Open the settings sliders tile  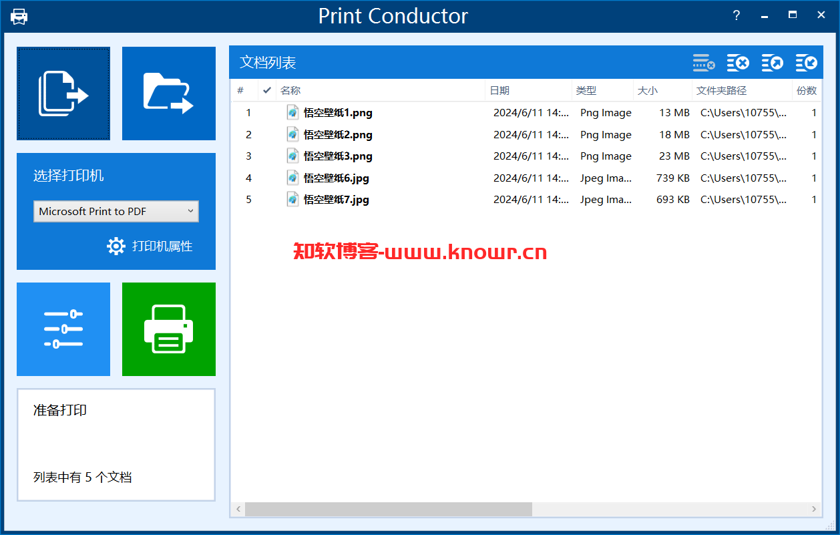(x=63, y=329)
